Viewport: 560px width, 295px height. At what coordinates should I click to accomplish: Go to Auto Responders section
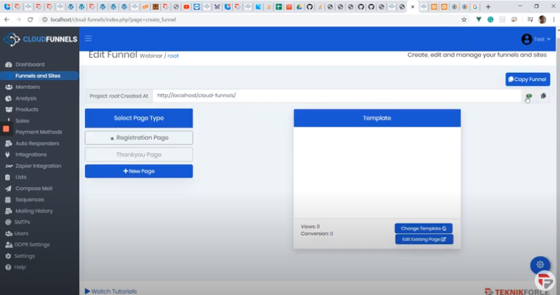pyautogui.click(x=37, y=144)
